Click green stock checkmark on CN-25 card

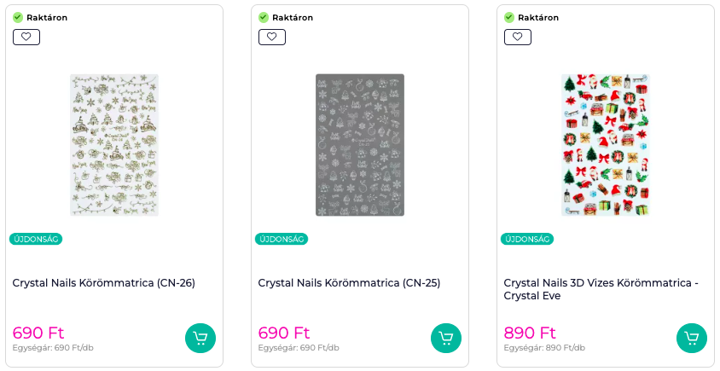coord(264,17)
